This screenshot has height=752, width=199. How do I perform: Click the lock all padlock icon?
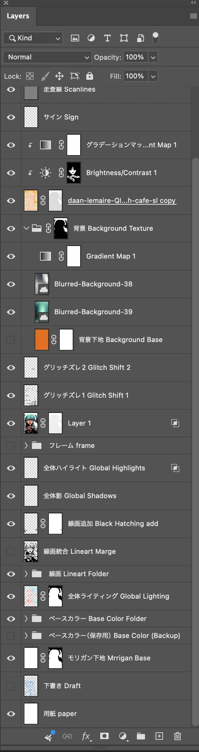(x=89, y=76)
